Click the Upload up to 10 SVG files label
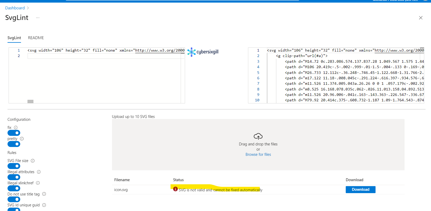 pyautogui.click(x=133, y=117)
